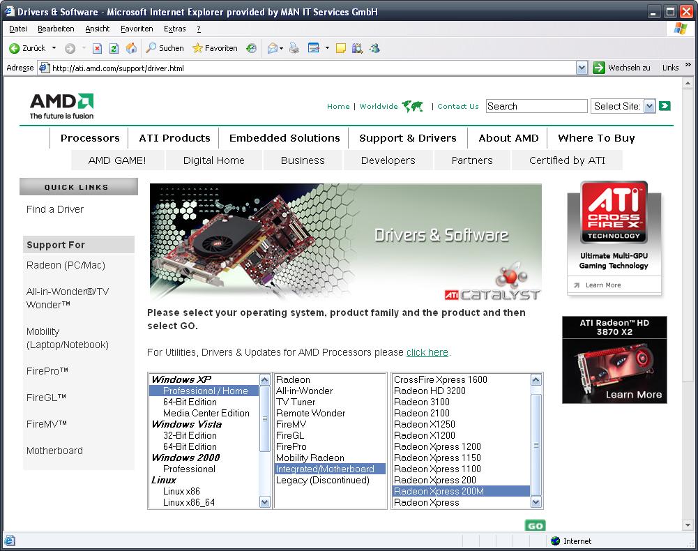Click the Internet zone globe in status bar
This screenshot has width=698, height=551.
(555, 541)
